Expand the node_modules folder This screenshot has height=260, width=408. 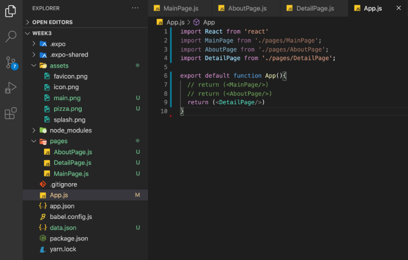[x=34, y=131]
